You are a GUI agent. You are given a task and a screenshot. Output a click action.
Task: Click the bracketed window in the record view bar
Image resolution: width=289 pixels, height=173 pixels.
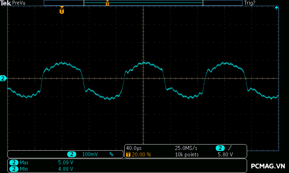point(143,3)
